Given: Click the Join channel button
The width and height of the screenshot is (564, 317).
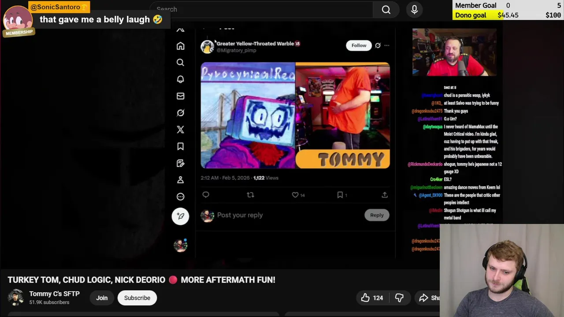Looking at the screenshot, I should pos(102,298).
